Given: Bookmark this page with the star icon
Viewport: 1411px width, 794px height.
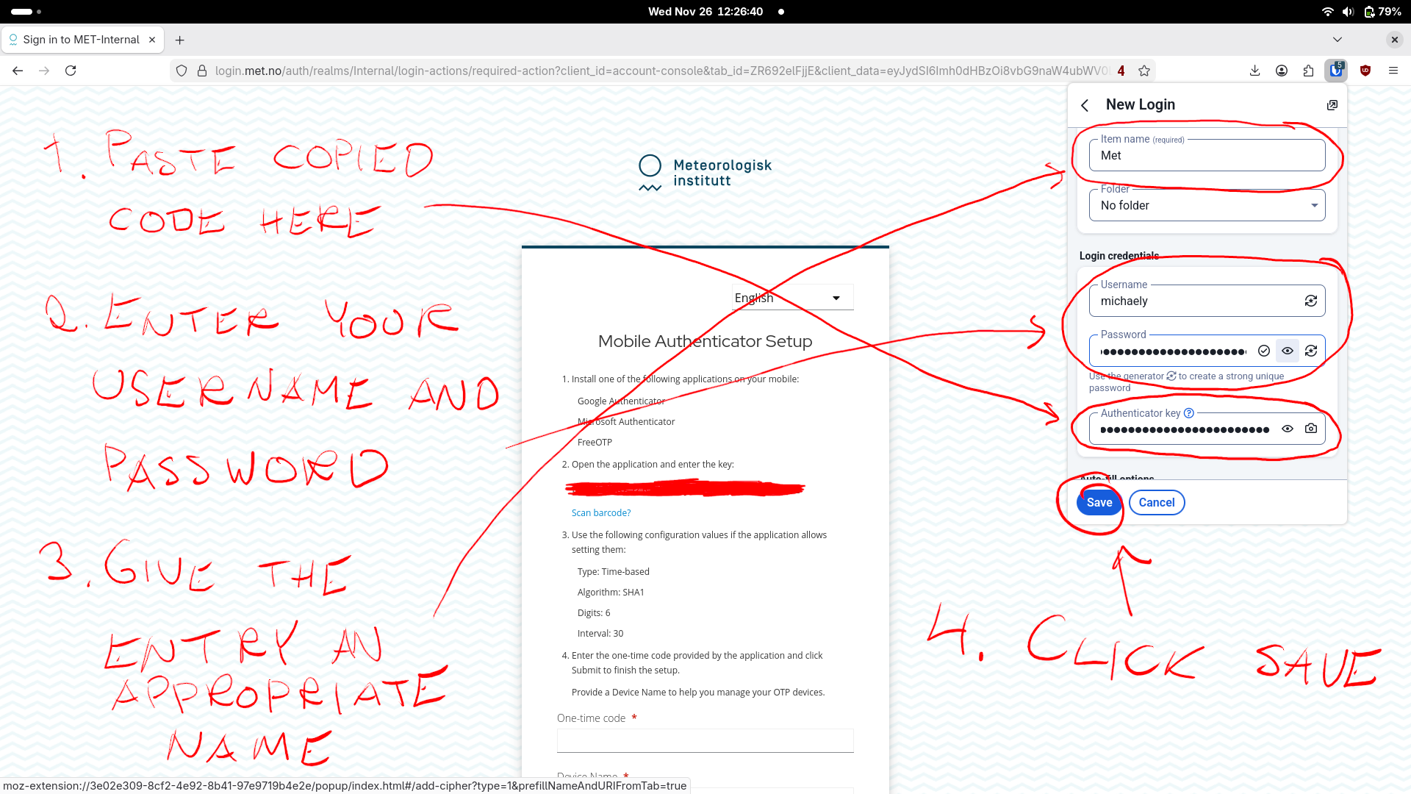Looking at the screenshot, I should point(1144,71).
